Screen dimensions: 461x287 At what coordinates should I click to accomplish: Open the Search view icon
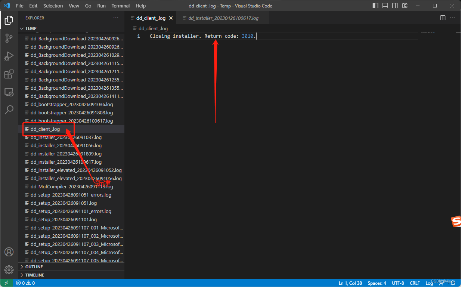coord(9,109)
